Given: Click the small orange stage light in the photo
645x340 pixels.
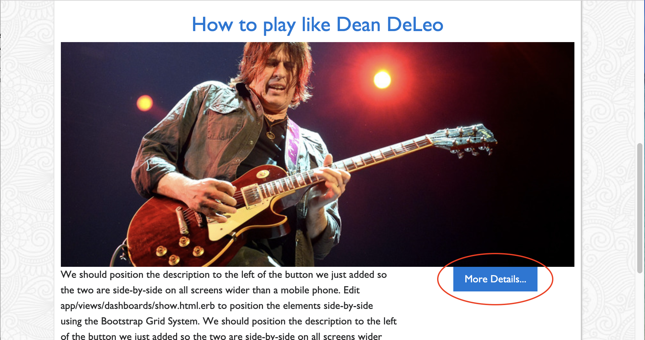Looking at the screenshot, I should tap(144, 103).
